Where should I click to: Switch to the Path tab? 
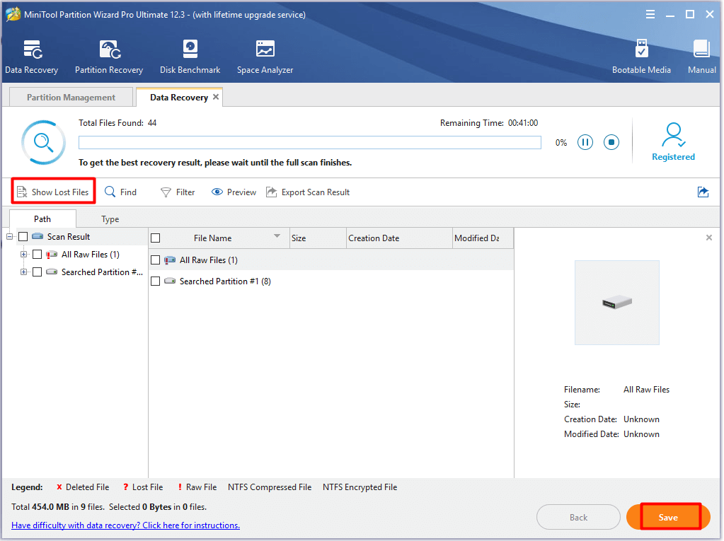[42, 219]
